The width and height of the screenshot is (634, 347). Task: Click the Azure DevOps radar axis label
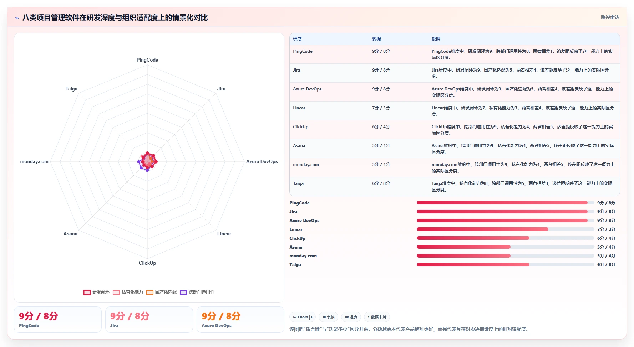pos(262,161)
